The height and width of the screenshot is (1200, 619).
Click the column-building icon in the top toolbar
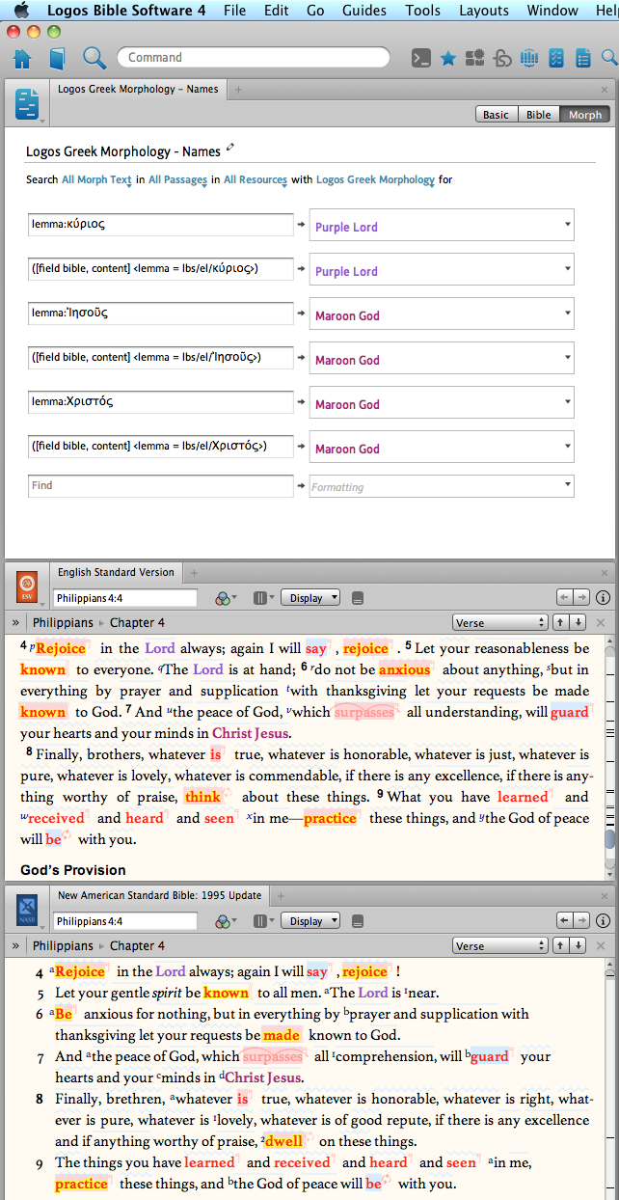click(528, 58)
